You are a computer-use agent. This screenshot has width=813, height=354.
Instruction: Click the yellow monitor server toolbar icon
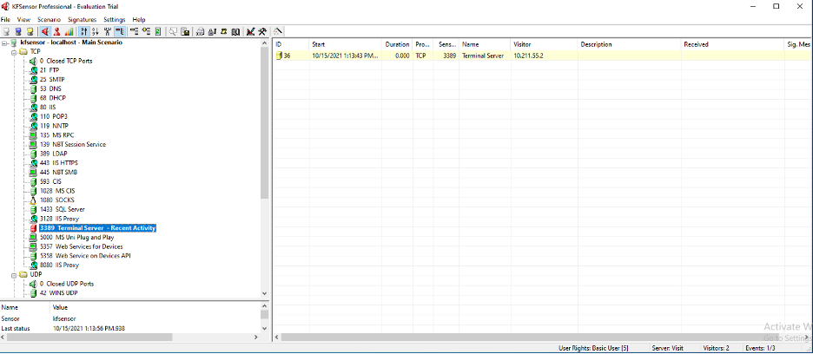point(30,31)
